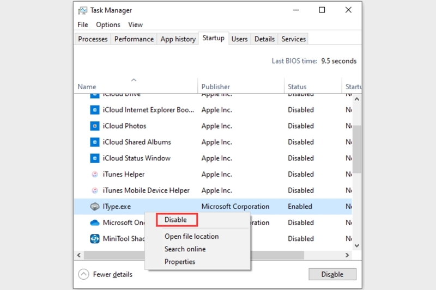Click the Disable button at bottom right
Viewport: 436px width, 290px height.
[x=332, y=274]
